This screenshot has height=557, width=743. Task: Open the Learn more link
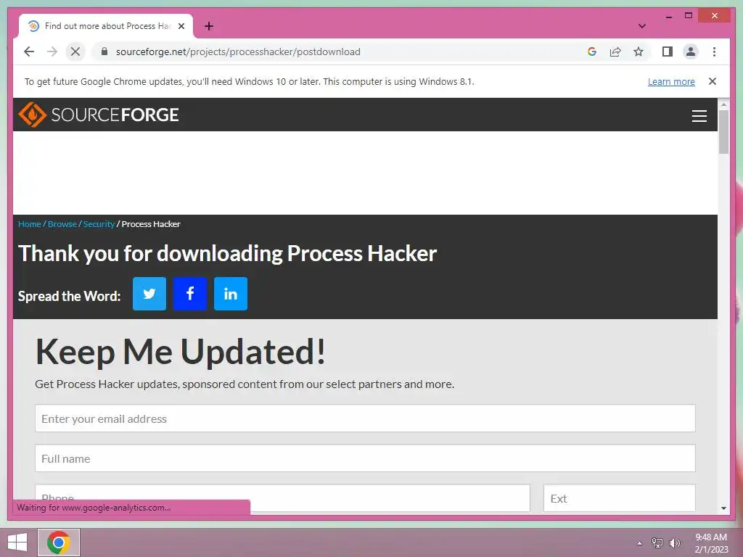coord(671,81)
